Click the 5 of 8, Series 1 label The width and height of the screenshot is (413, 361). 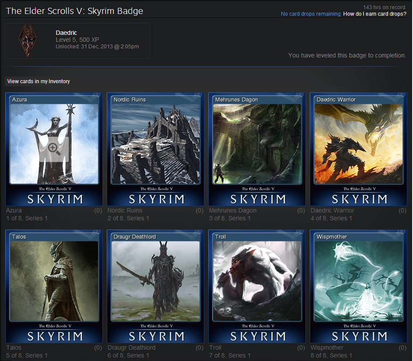(x=27, y=355)
